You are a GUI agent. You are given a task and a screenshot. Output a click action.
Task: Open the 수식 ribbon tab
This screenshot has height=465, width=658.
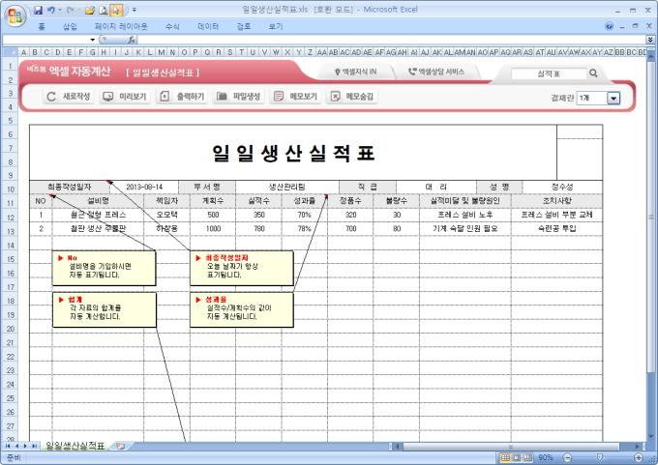pyautogui.click(x=172, y=26)
